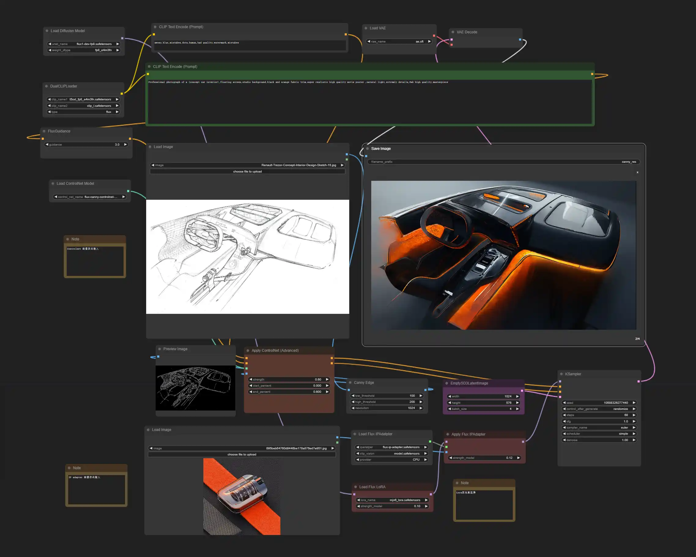This screenshot has height=557, width=696.
Task: Collapse the Save Image node dot
Action: point(367,149)
